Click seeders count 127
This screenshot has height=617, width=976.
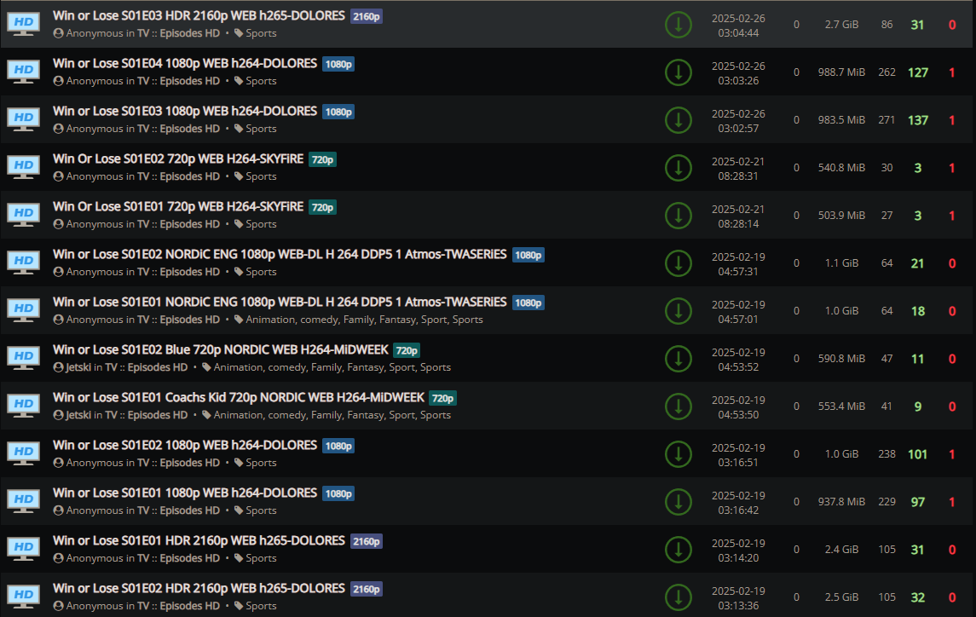point(918,72)
